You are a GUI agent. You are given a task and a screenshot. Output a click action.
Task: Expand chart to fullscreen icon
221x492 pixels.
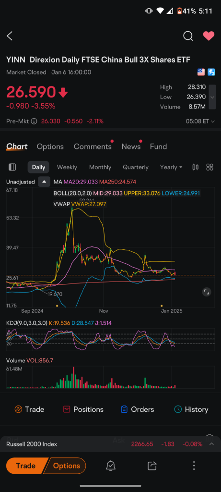207,292
